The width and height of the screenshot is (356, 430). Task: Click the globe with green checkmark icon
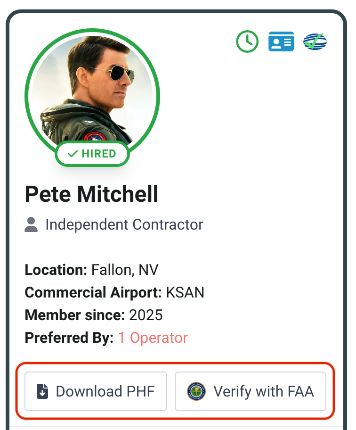(315, 42)
